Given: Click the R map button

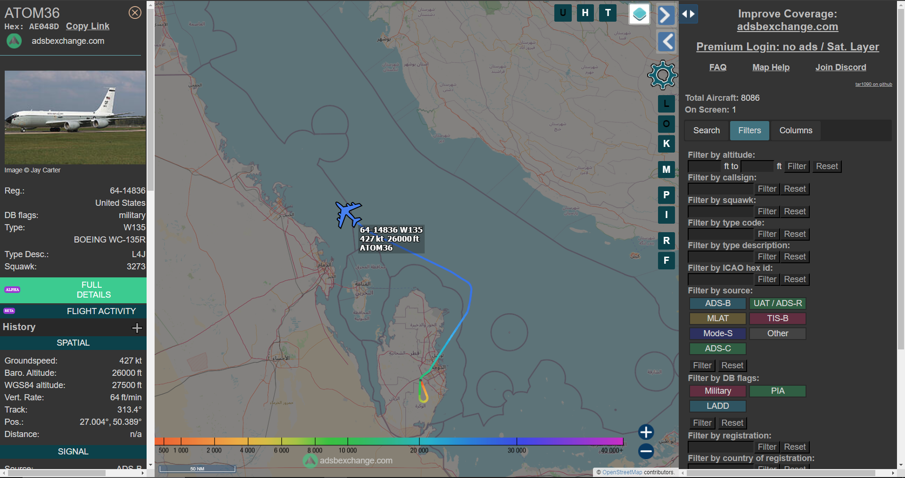Looking at the screenshot, I should pos(666,241).
